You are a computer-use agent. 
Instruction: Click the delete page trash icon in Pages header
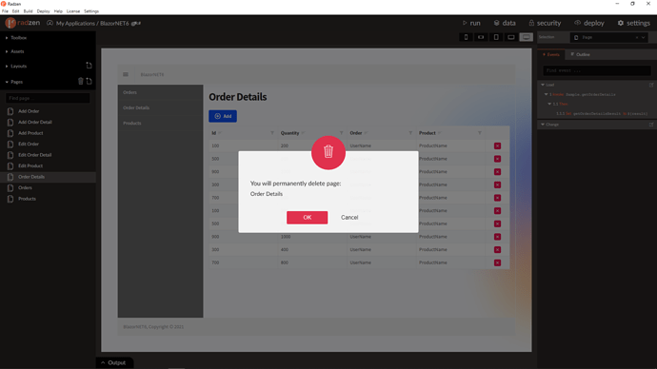point(81,81)
